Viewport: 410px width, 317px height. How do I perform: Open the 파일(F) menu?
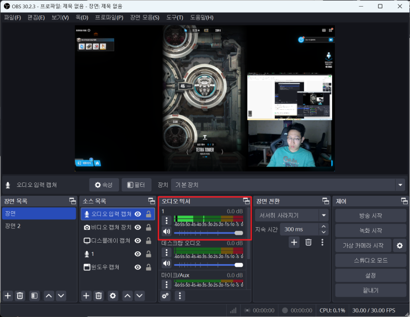click(x=12, y=18)
